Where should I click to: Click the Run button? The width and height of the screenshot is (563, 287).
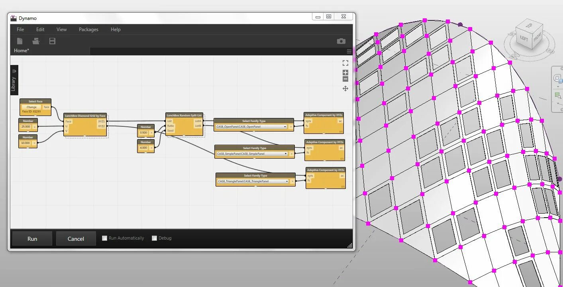click(32, 238)
